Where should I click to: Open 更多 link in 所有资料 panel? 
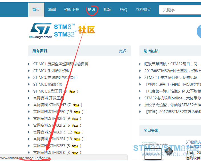pyautogui.click(x=123, y=51)
